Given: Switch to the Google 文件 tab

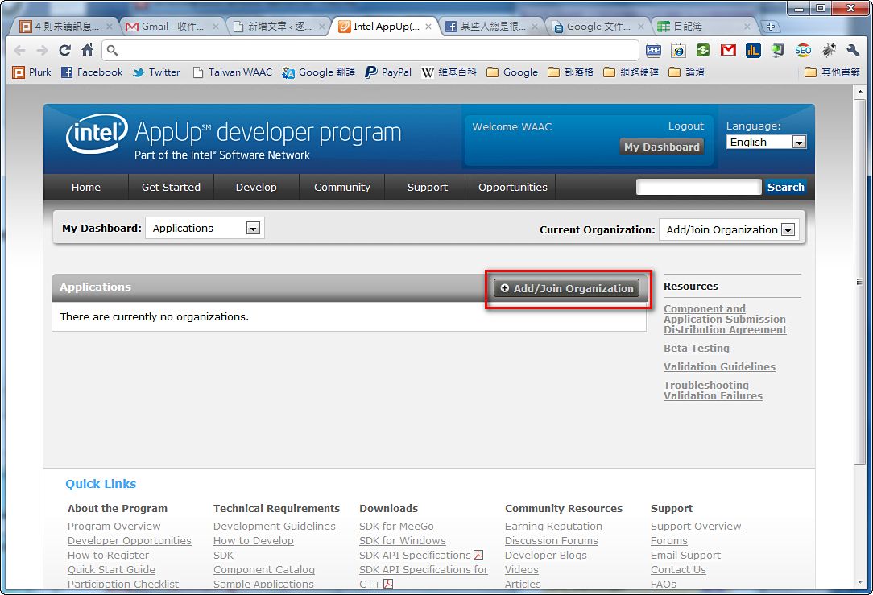Looking at the screenshot, I should (598, 26).
